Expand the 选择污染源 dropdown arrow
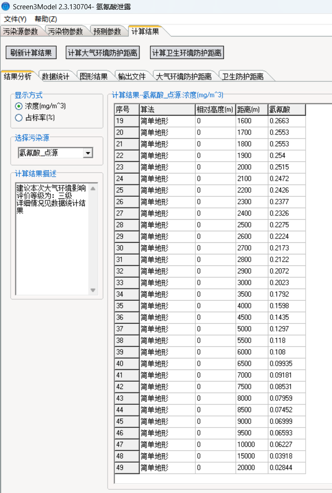The height and width of the screenshot is (493, 332). [x=88, y=153]
